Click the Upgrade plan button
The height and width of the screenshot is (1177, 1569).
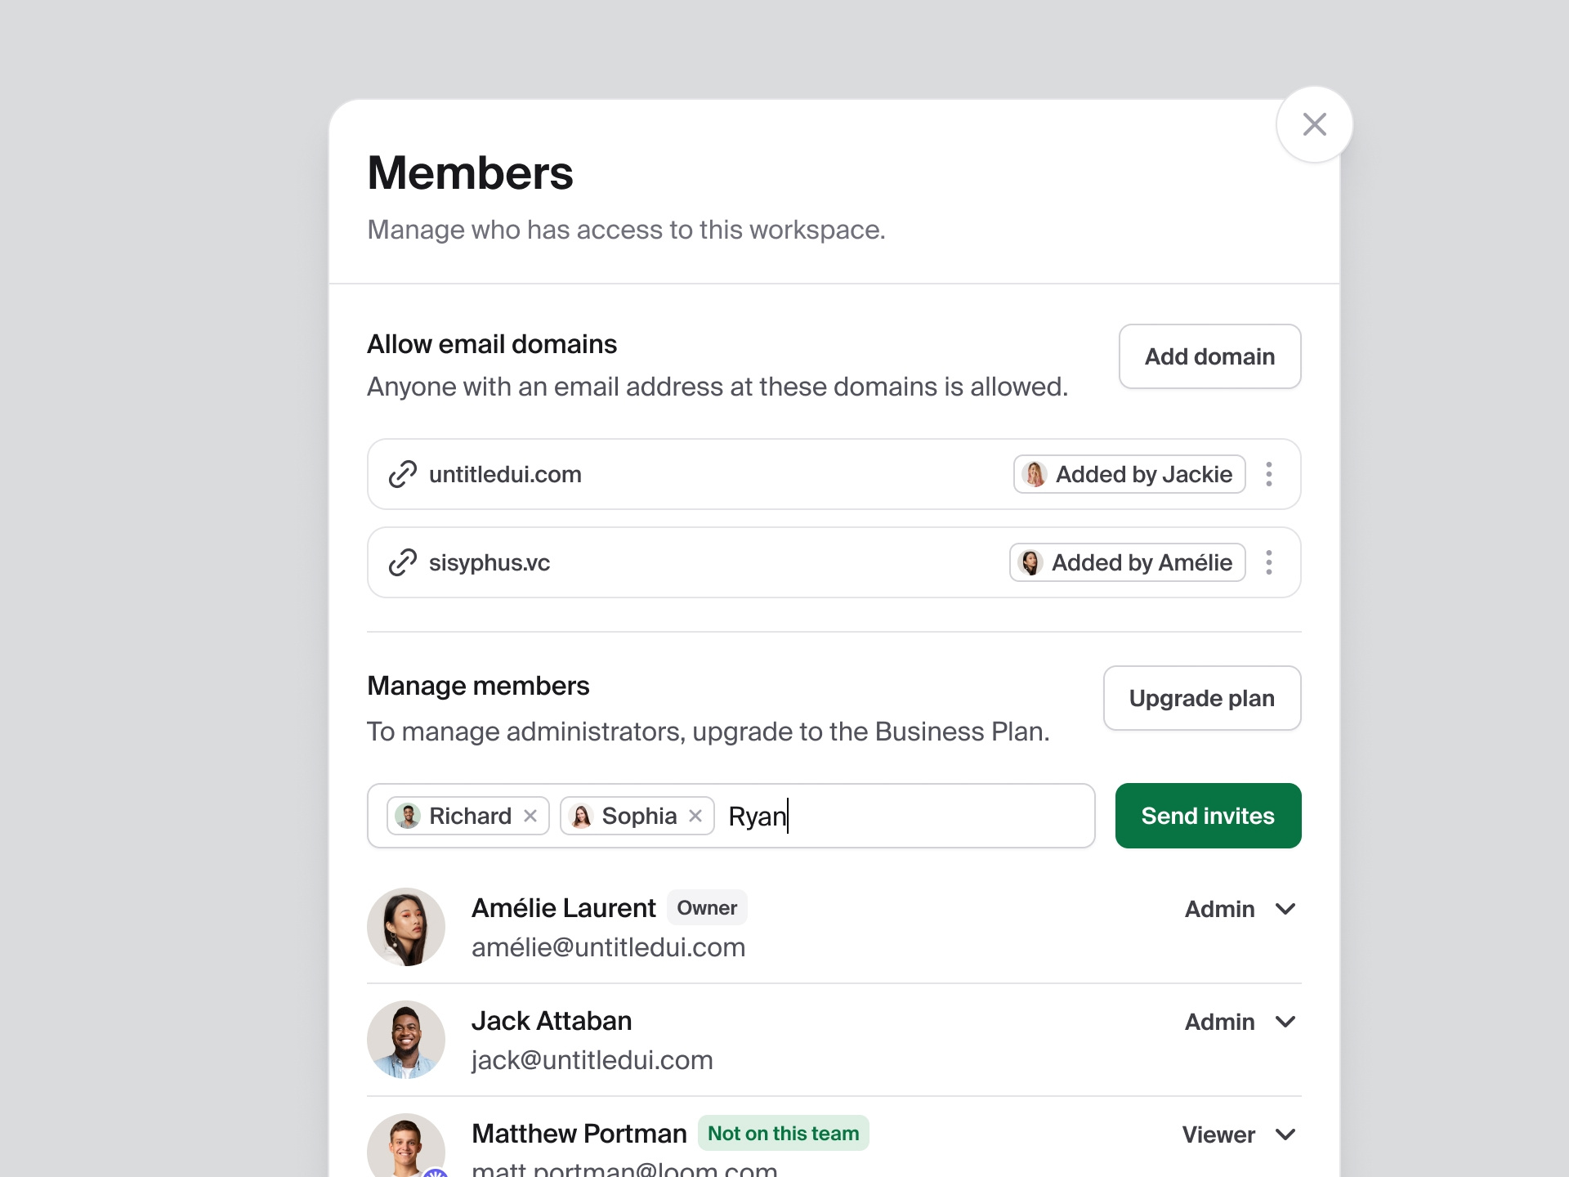pos(1201,698)
